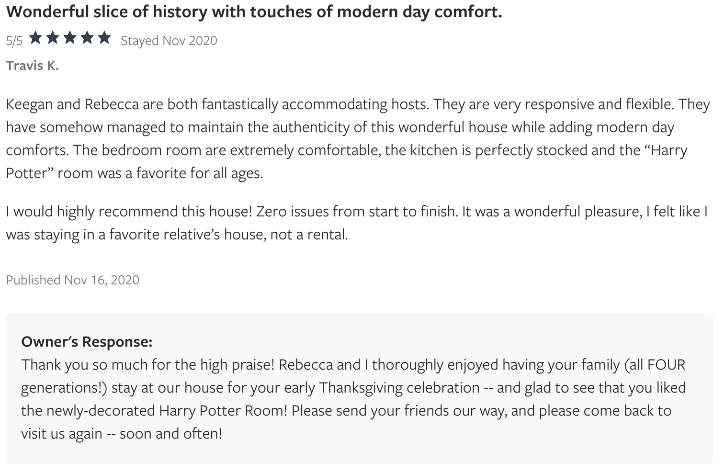Click the second rating star

click(x=53, y=38)
